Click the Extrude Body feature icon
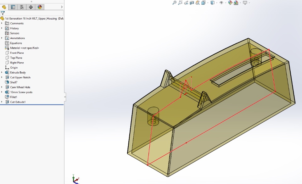Viewport: 302px width, 184px height. coord(7,72)
